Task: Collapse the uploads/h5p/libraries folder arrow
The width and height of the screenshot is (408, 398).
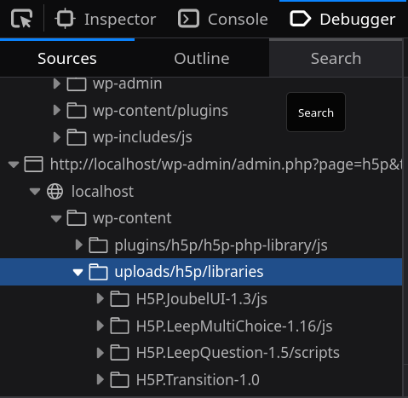Action: tap(78, 272)
